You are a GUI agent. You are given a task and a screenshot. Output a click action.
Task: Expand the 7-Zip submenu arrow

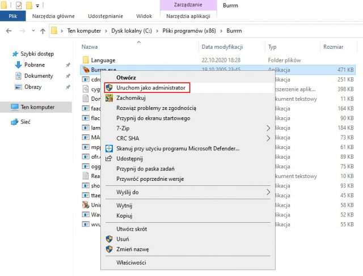(268, 128)
